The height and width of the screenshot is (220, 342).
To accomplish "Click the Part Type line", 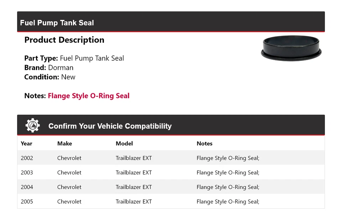I will (74, 58).
